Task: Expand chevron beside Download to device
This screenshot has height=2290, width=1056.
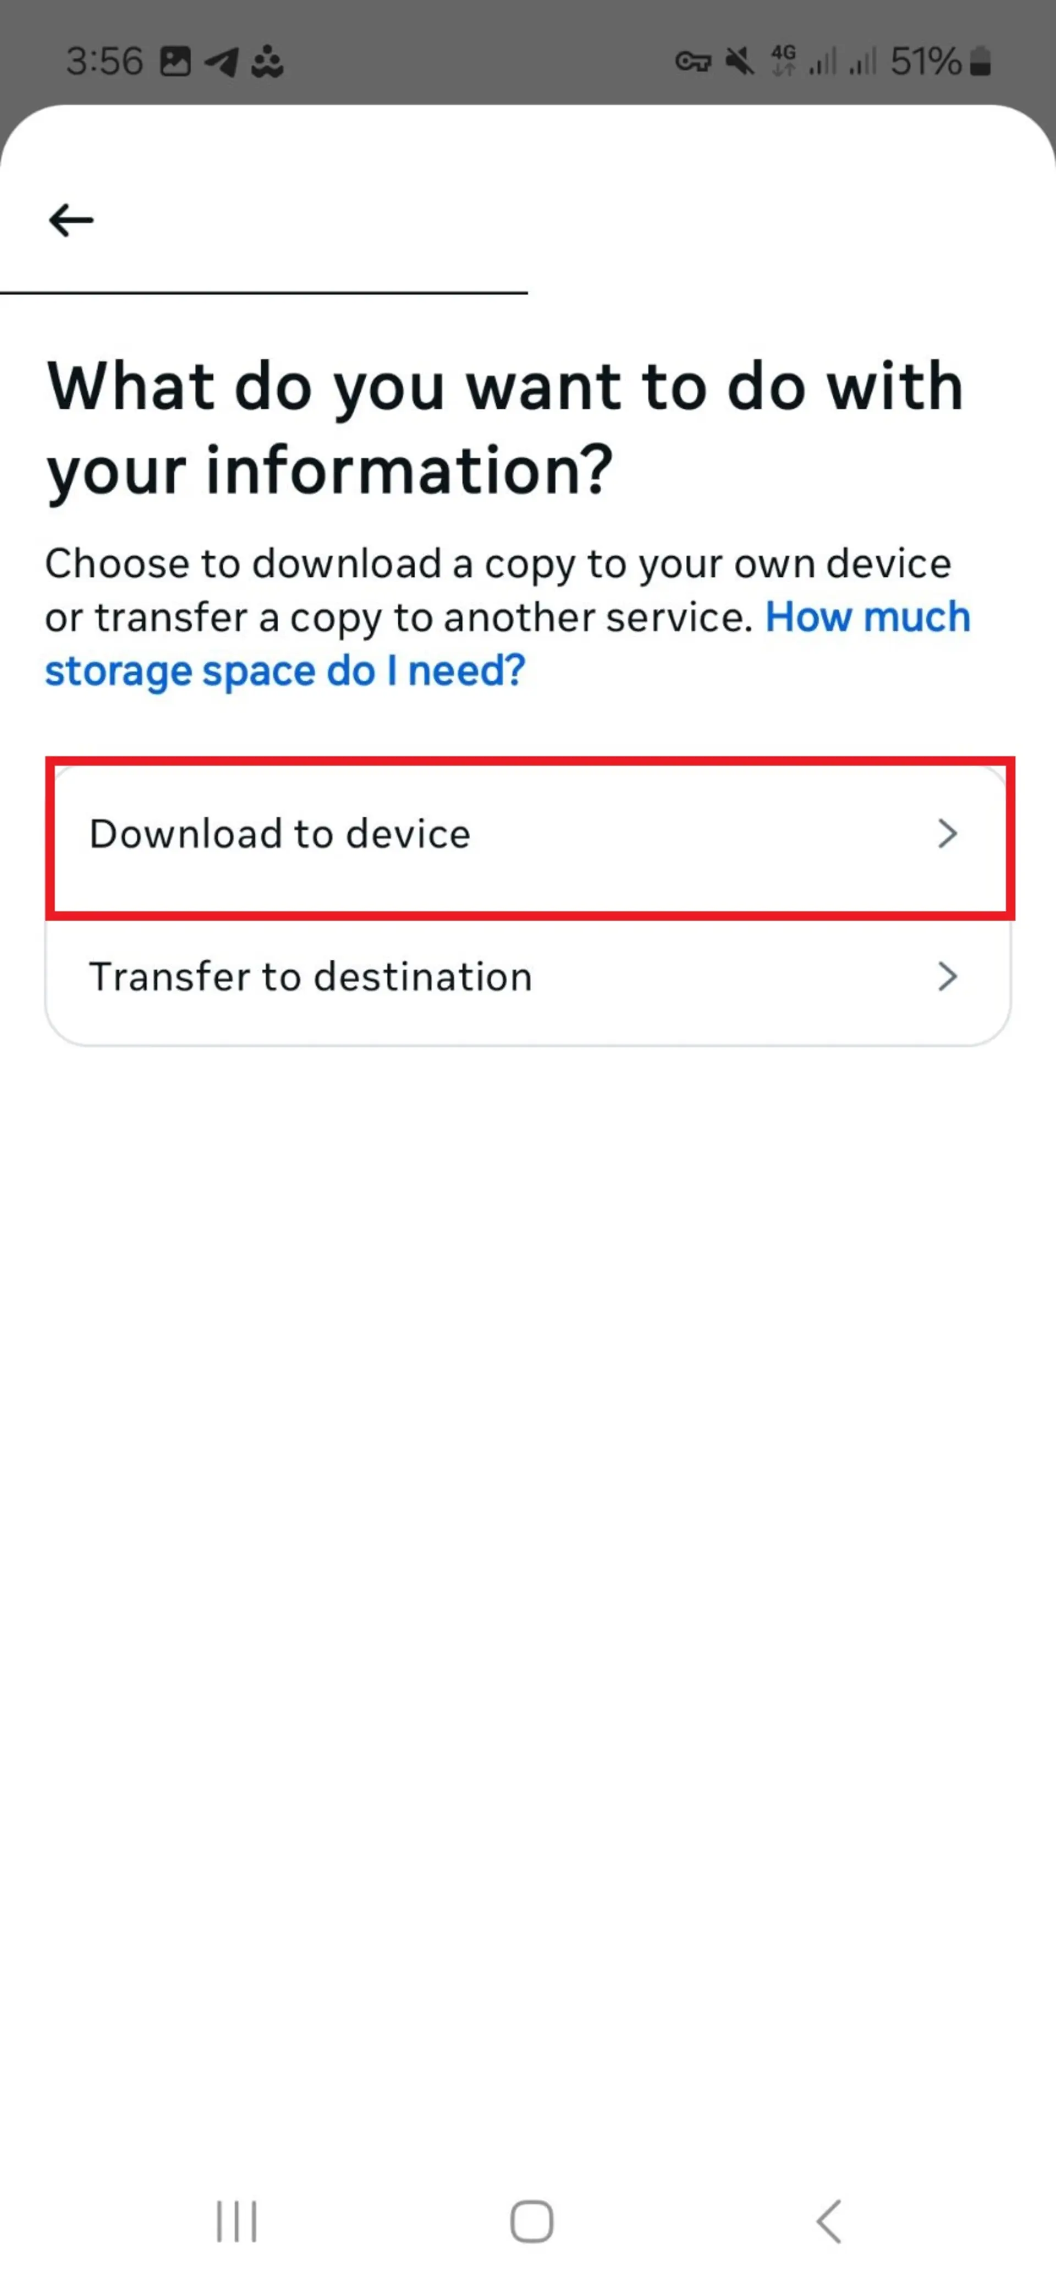Action: click(x=948, y=834)
